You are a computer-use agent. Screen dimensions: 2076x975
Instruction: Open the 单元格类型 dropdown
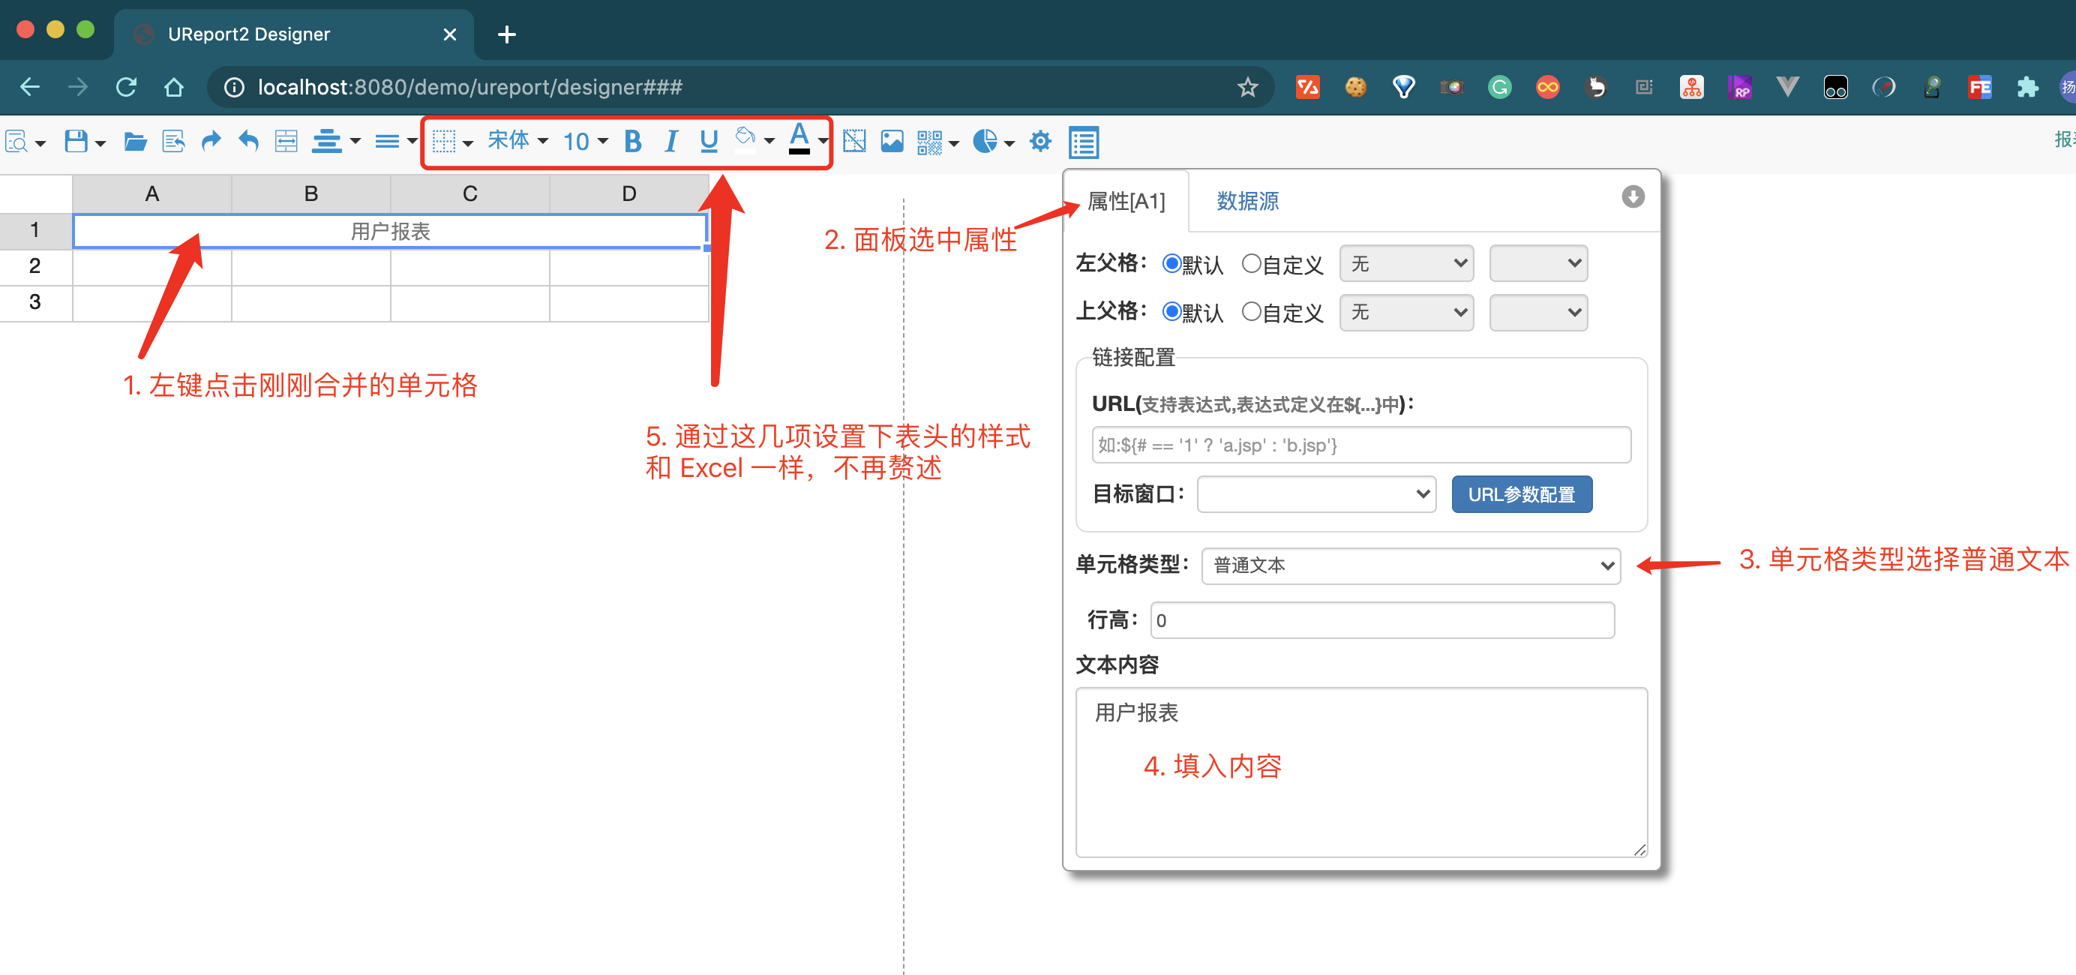coord(1410,565)
